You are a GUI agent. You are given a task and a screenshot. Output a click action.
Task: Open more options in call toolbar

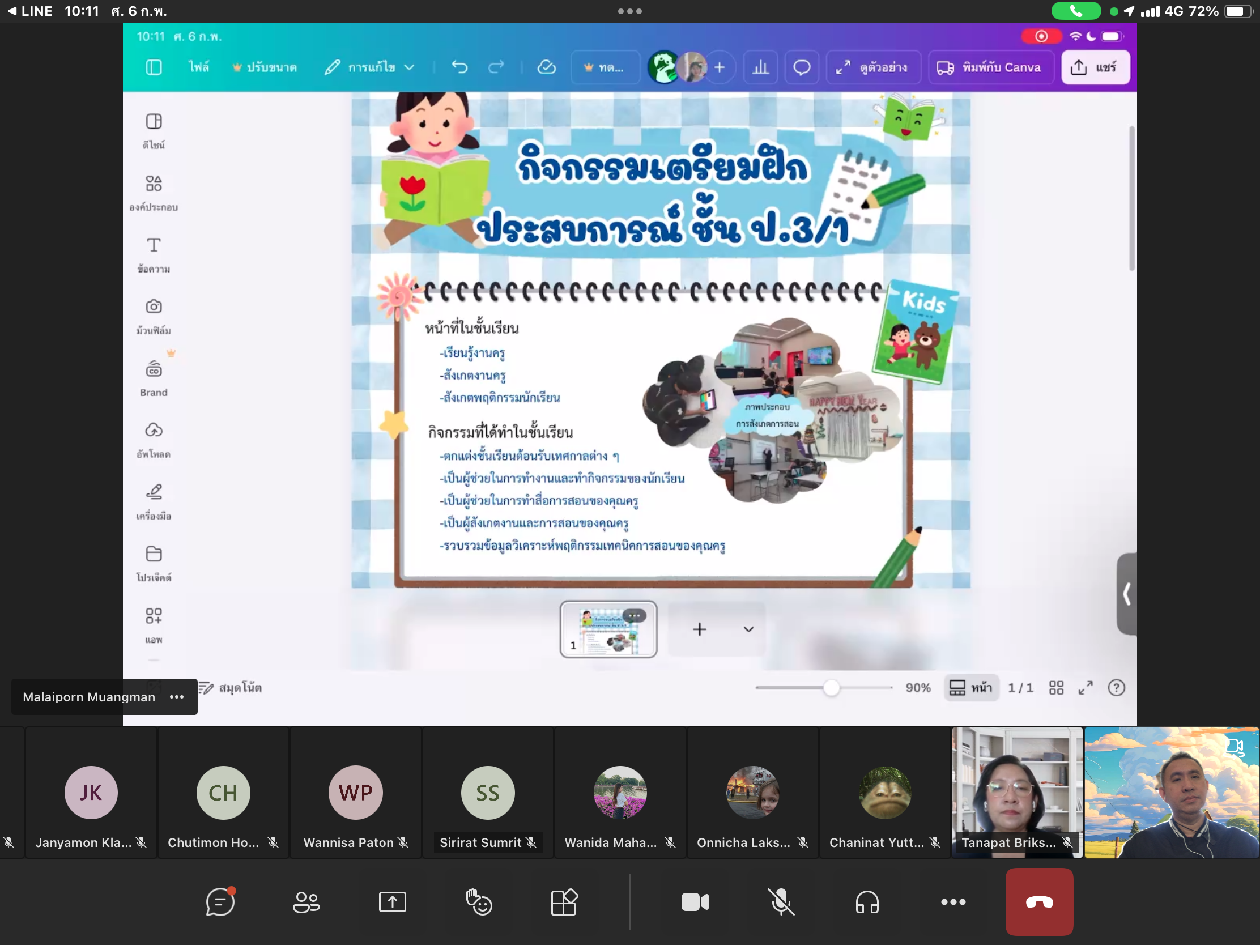point(953,902)
